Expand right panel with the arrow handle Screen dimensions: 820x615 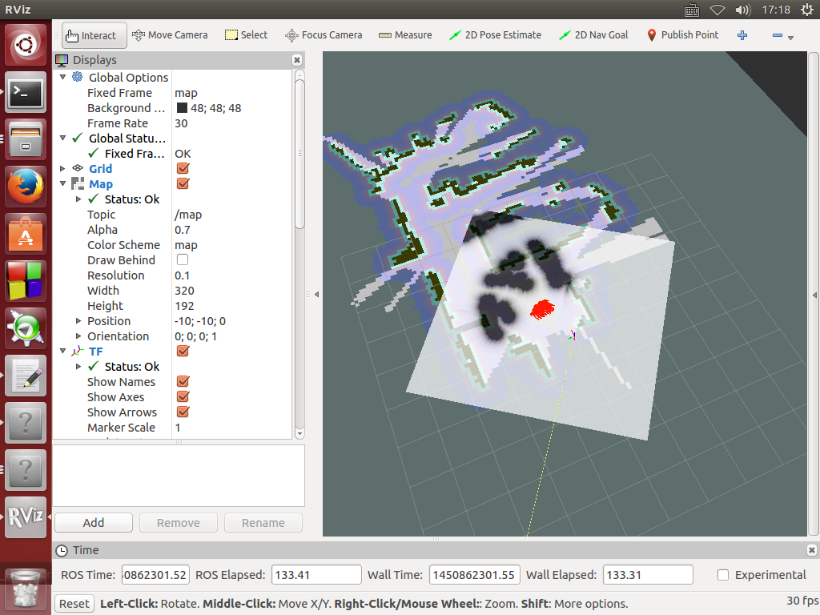point(814,295)
